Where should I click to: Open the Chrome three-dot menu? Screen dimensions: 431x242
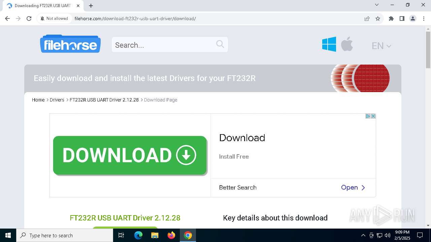click(424, 18)
